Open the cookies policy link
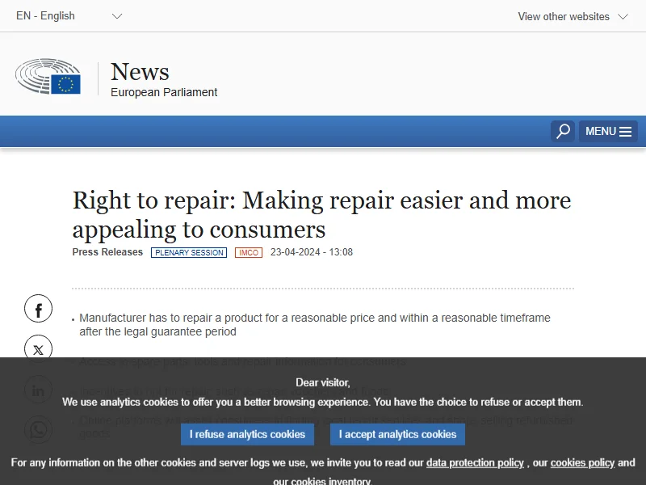 tap(582, 463)
